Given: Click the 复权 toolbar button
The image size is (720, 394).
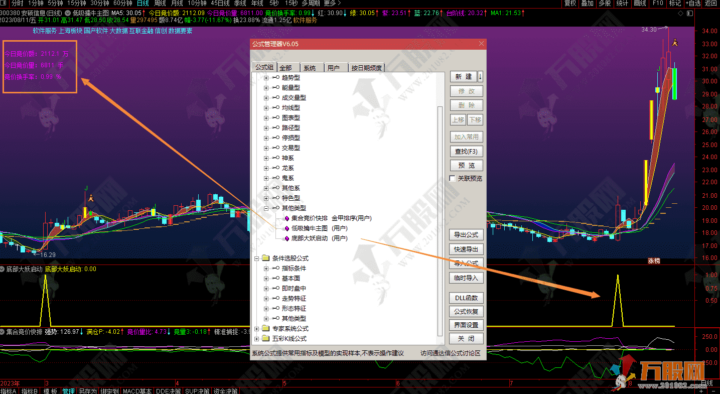Looking at the screenshot, I should tap(570, 3).
